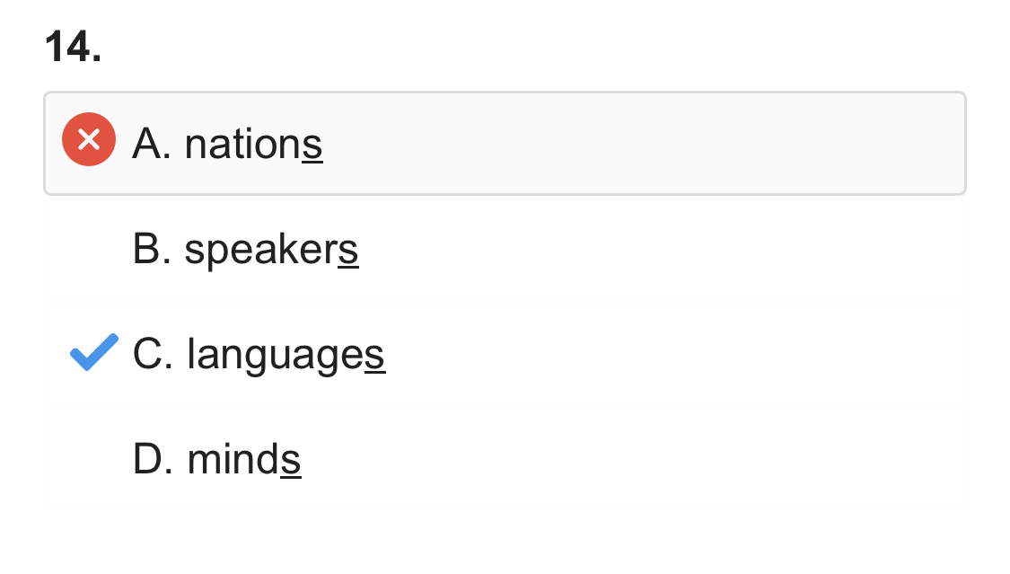The height and width of the screenshot is (574, 1010).
Task: Click the word nations
Action: (253, 144)
